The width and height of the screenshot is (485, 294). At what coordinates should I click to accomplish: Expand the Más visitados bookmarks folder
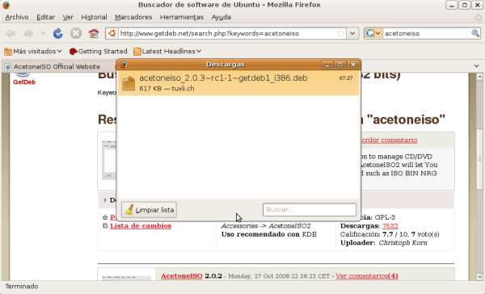[33, 52]
